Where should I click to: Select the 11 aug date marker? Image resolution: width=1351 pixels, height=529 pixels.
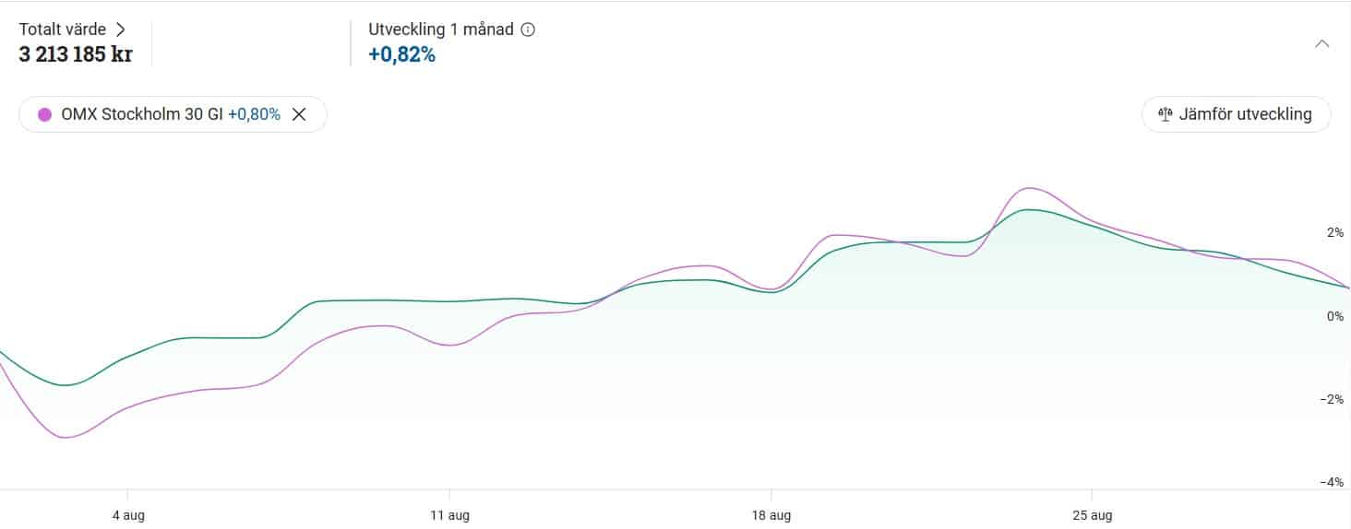[449, 515]
